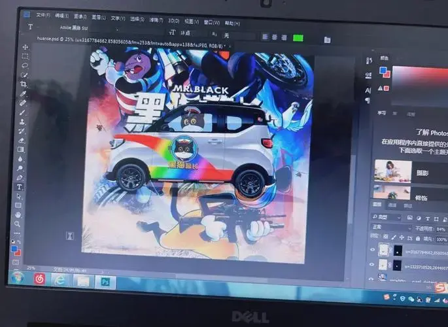This screenshot has width=448, height=327.
Task: Select the Hand tool
Action: pos(18,215)
